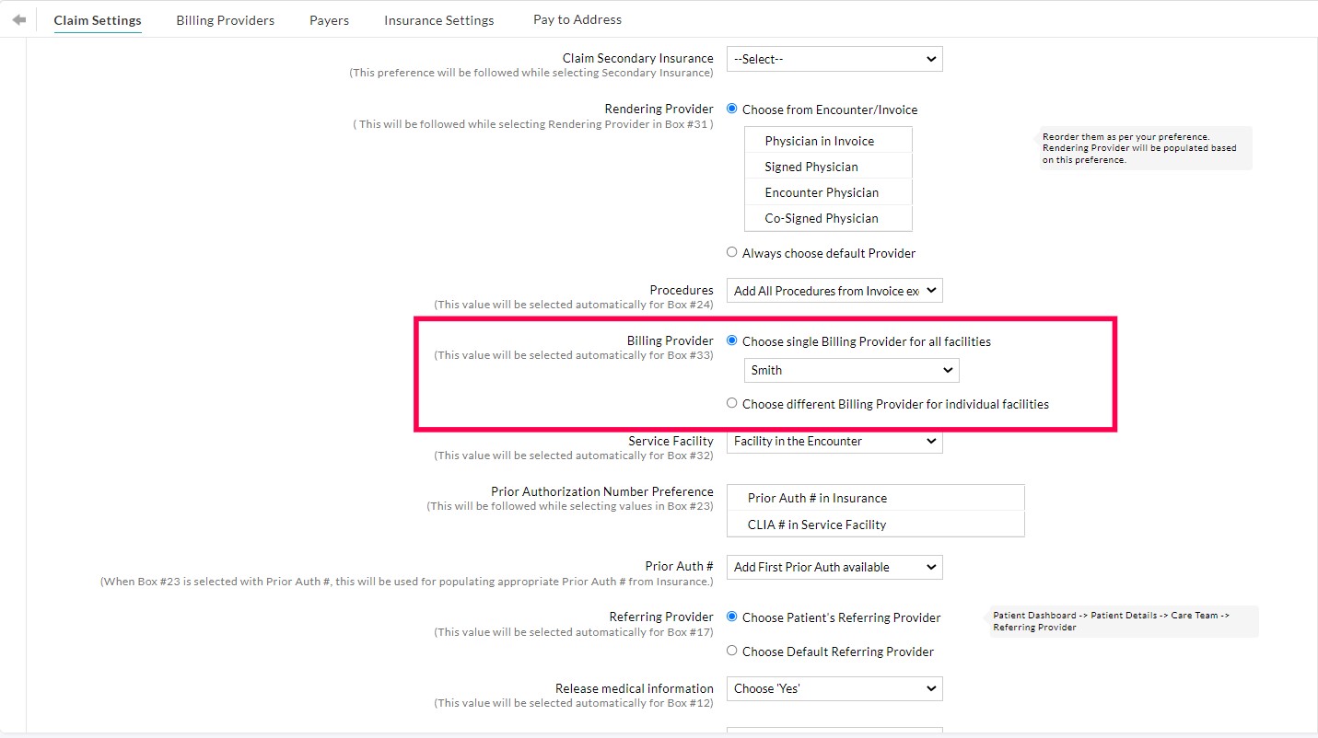Open the Service Facility dropdown
The height and width of the screenshot is (738, 1318).
point(833,441)
